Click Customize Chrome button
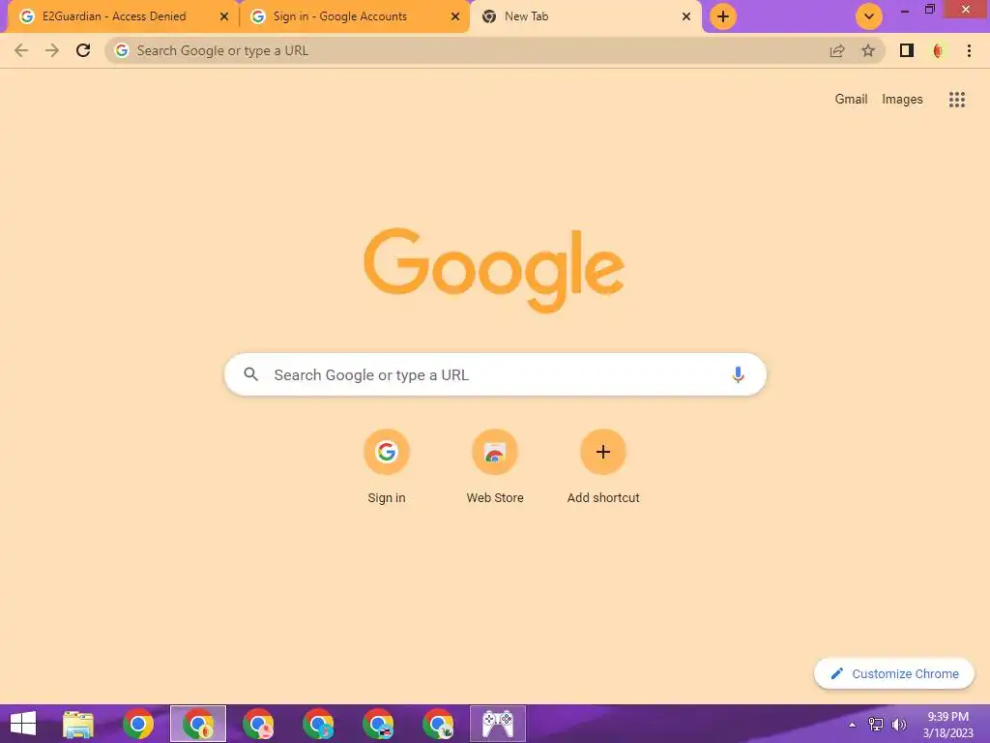 point(894,673)
